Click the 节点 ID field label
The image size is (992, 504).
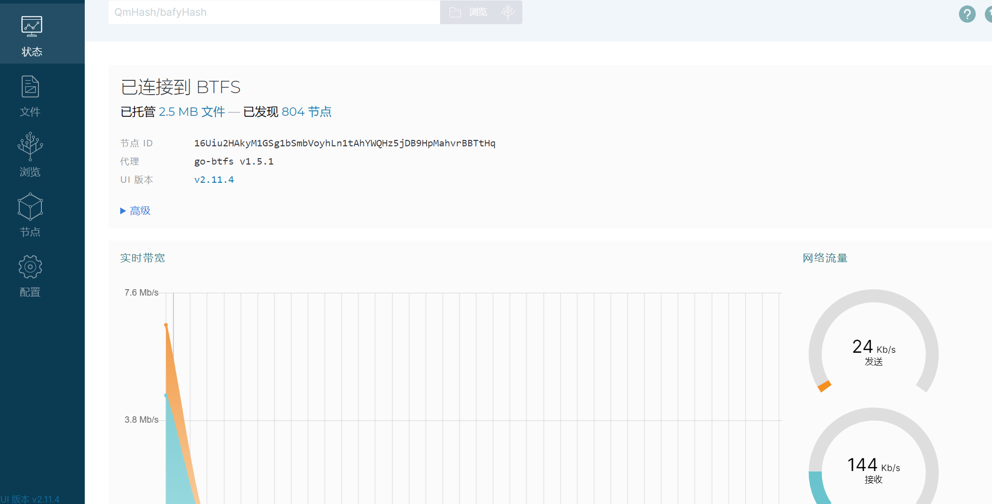[x=137, y=143]
